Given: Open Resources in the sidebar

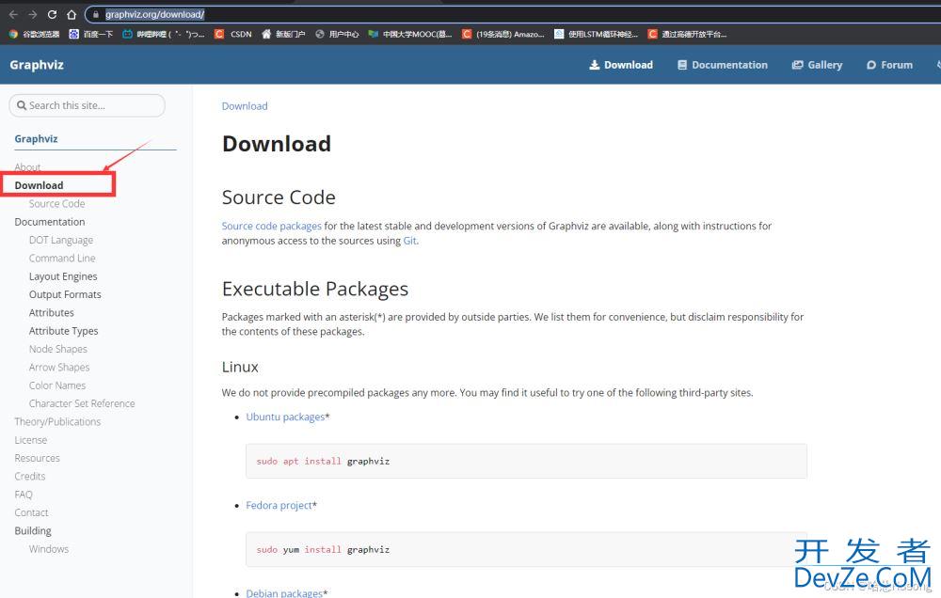Looking at the screenshot, I should pyautogui.click(x=38, y=458).
